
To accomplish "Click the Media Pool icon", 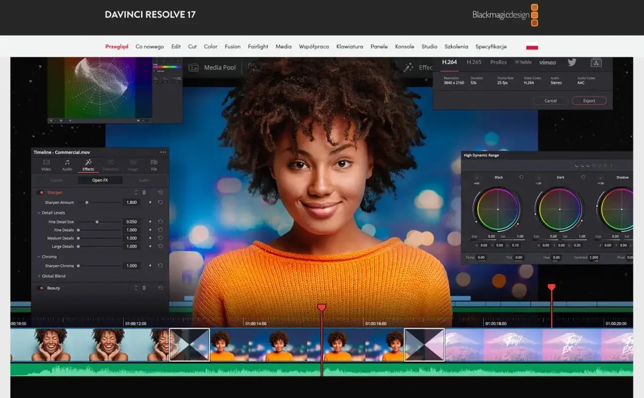I will coord(193,67).
